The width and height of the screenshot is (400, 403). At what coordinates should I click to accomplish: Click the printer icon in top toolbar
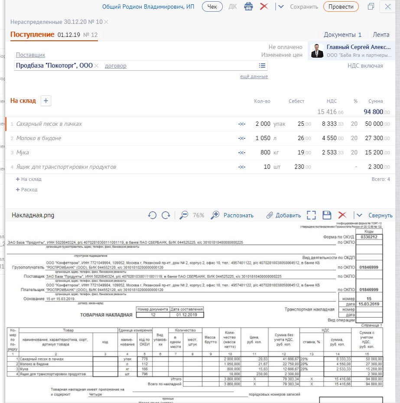pos(248,7)
